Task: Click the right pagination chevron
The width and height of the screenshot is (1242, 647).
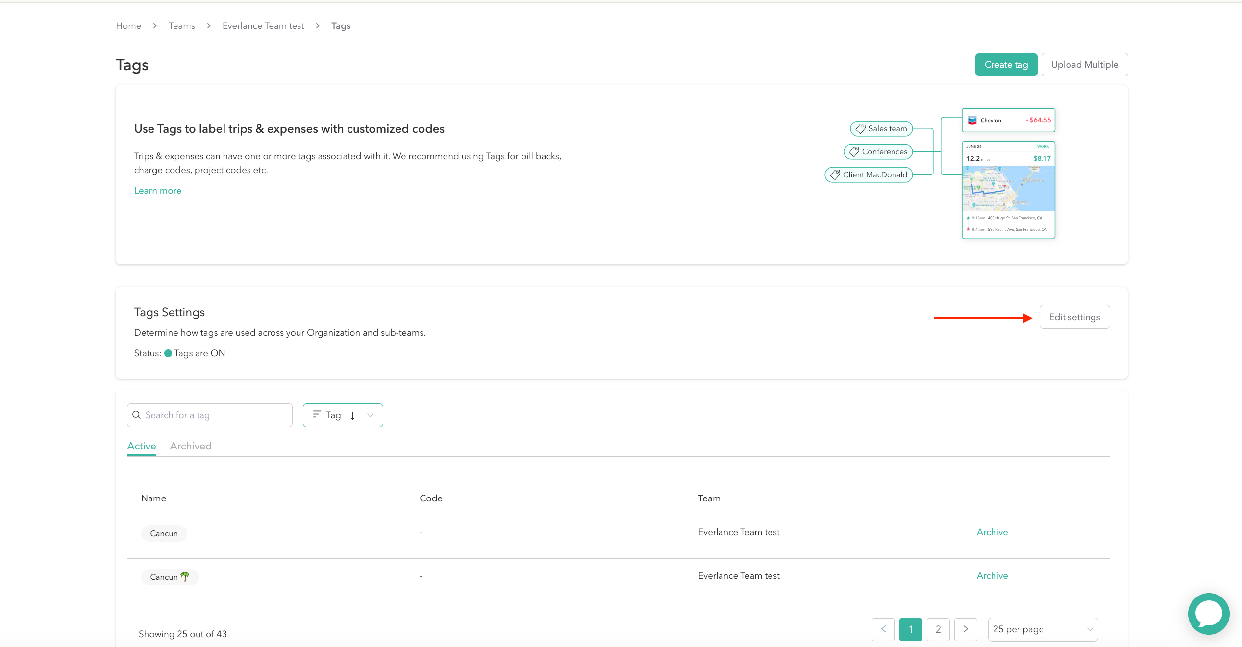Action: click(966, 629)
